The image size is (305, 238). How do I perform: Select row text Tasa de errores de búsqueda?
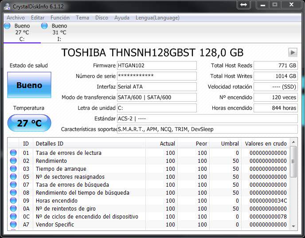coord(72,184)
